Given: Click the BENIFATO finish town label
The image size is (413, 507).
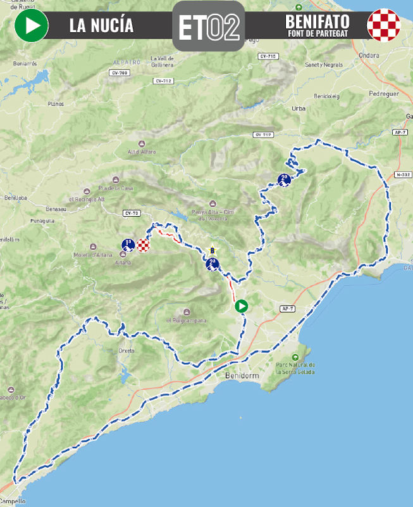Looking at the screenshot, I should point(317,22).
